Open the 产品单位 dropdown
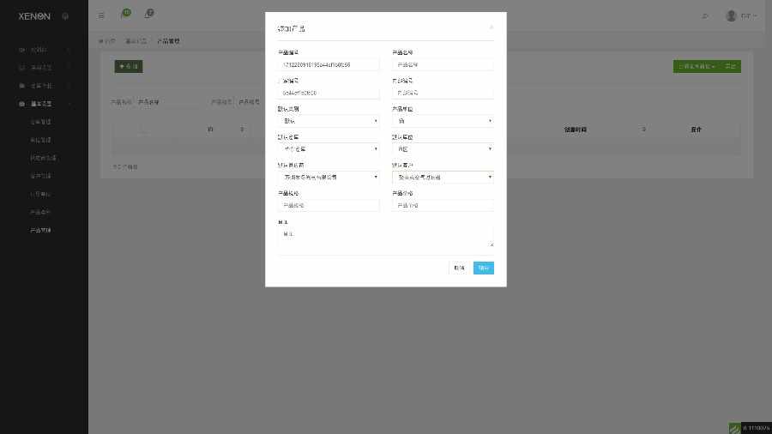Viewport: 772px width, 434px height. [x=443, y=121]
